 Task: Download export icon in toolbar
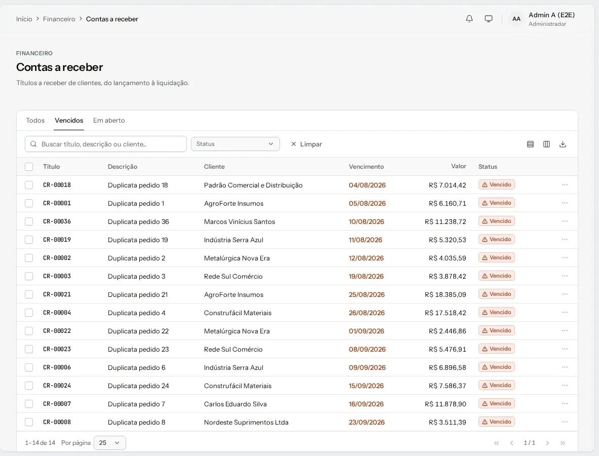click(x=563, y=144)
